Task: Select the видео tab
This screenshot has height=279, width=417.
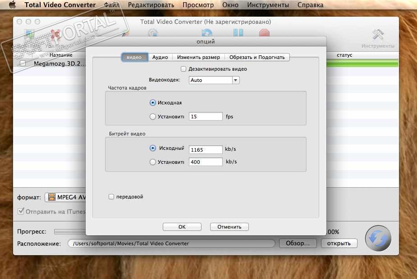Action: tap(134, 57)
